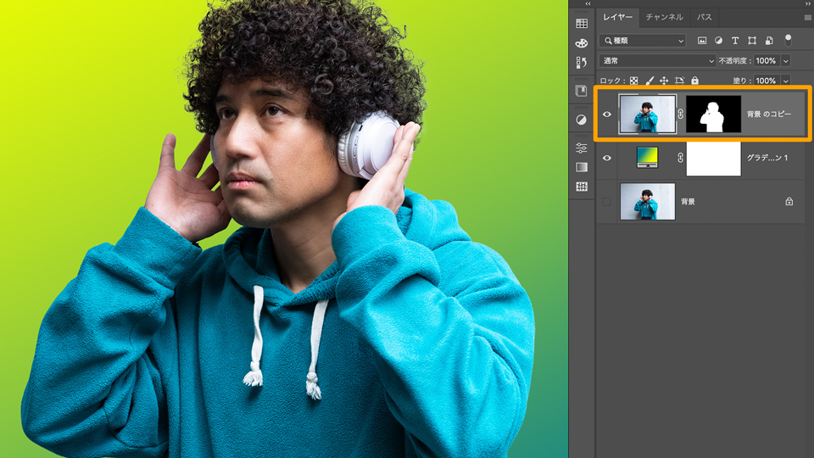
Task: Hide the グラデ…ン 1 gradient layer
Action: tap(606, 158)
